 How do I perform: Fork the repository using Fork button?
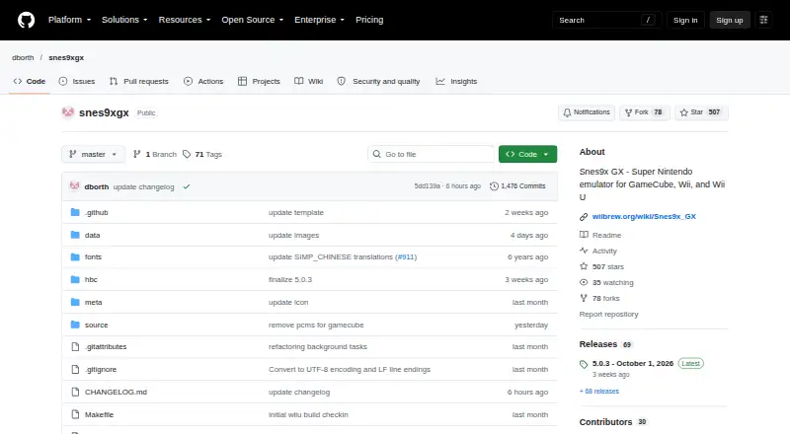click(x=644, y=112)
